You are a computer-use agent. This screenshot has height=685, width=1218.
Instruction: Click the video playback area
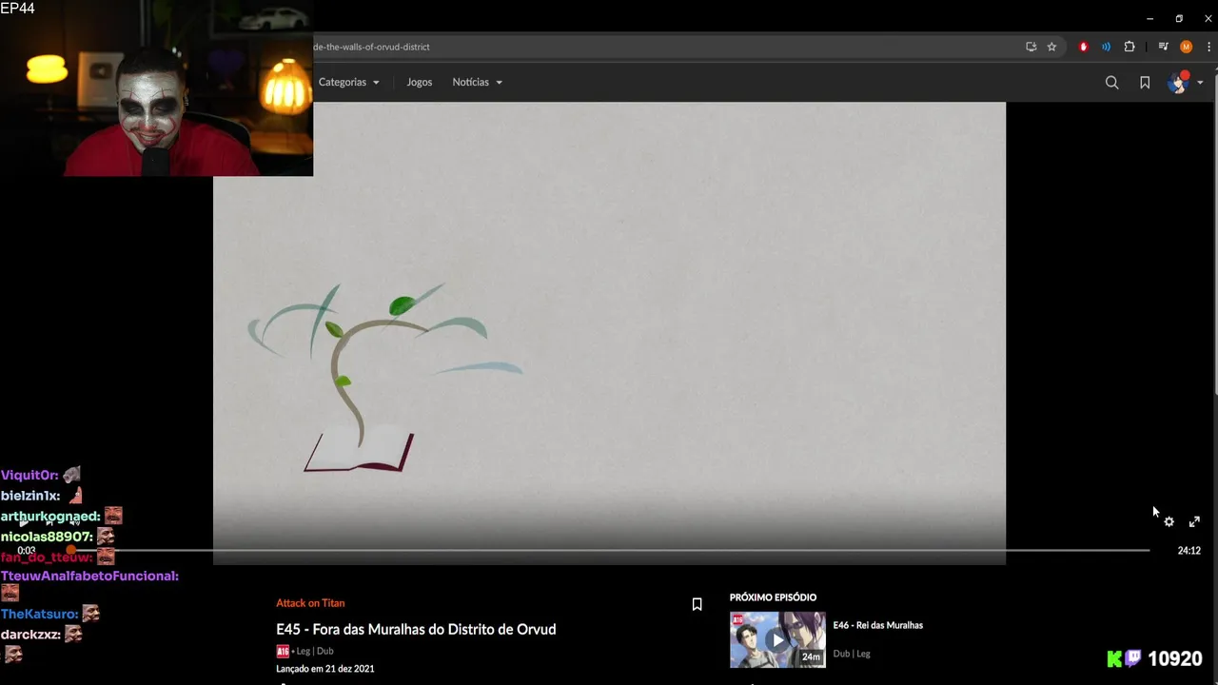(x=609, y=333)
